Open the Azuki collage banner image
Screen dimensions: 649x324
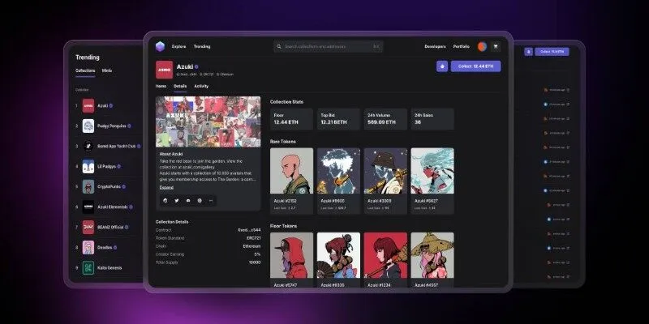coord(208,122)
